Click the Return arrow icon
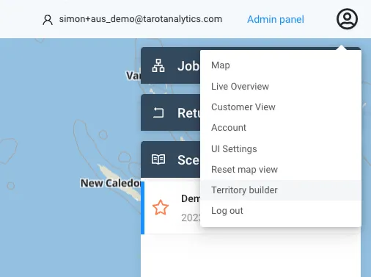Image resolution: width=371 pixels, height=277 pixels. point(158,112)
